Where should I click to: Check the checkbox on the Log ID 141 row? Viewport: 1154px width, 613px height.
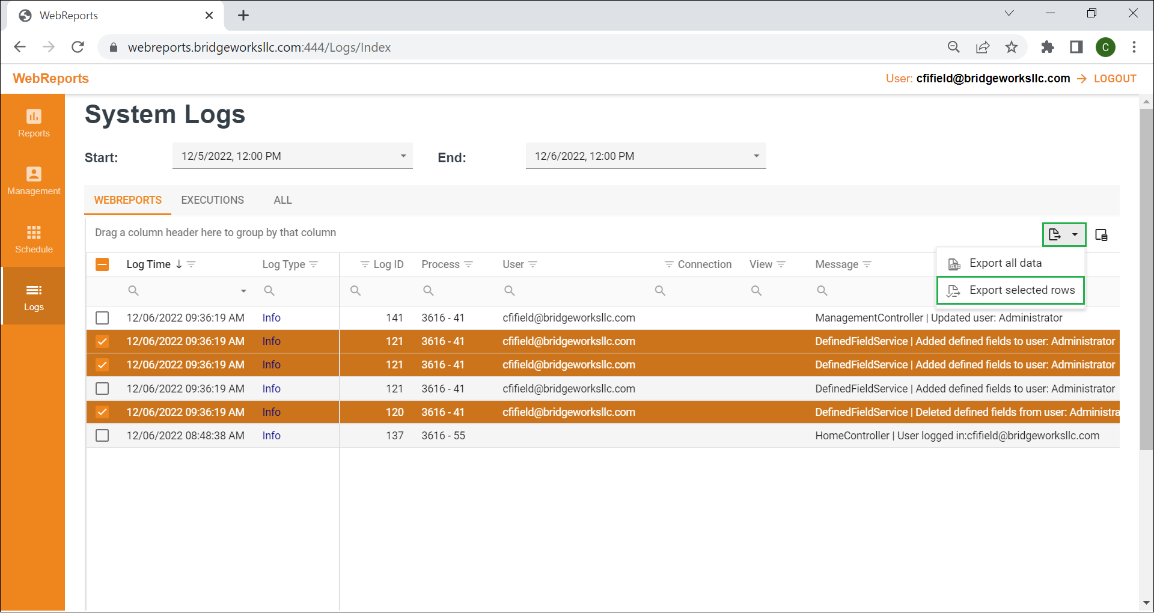(102, 317)
